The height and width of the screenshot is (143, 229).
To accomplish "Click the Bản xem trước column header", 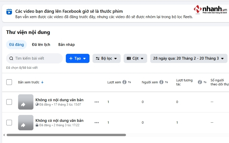I will 29,82.
